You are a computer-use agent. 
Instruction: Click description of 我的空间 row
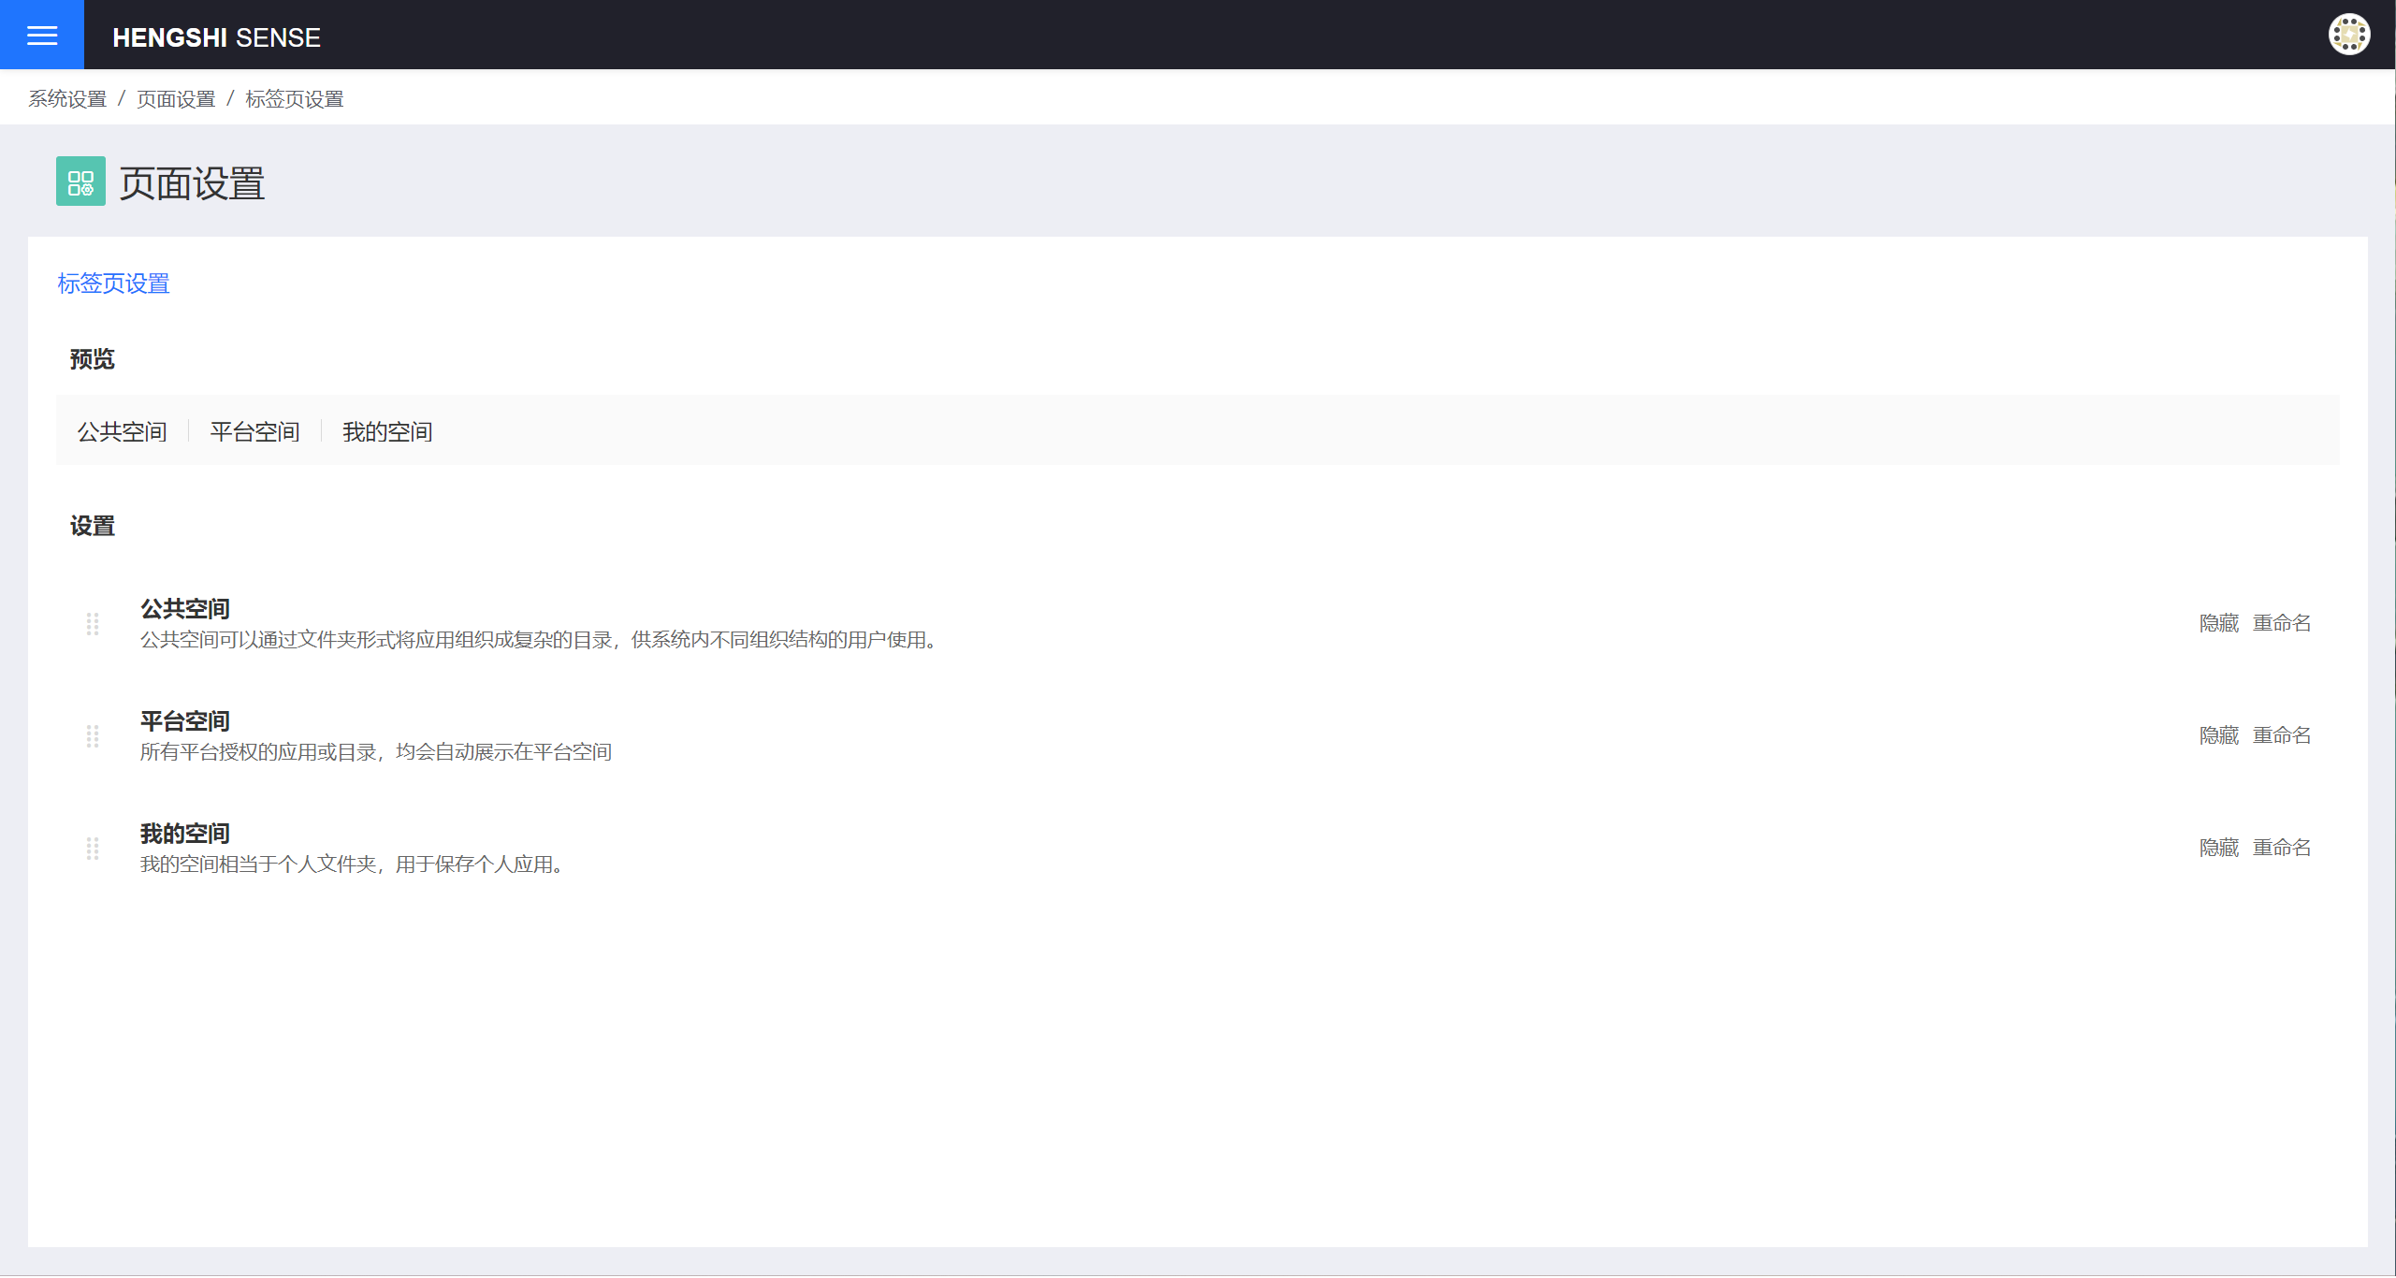coord(352,864)
